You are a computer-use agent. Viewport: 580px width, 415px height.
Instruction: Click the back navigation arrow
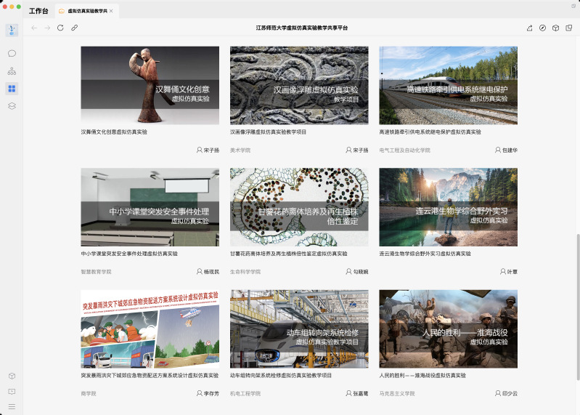click(x=34, y=28)
